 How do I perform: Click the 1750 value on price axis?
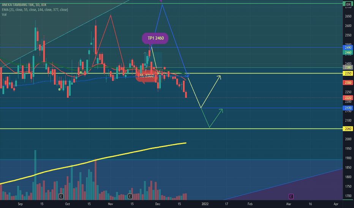click(x=348, y=186)
